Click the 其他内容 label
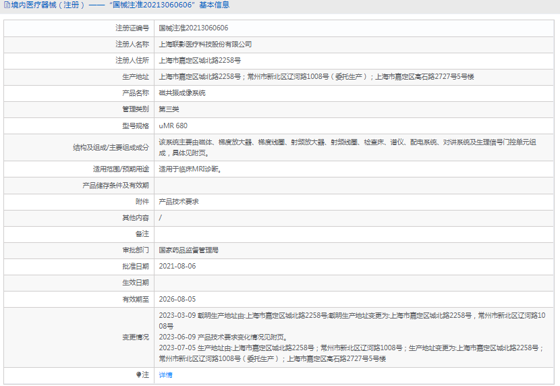Viewport: 560px width, 386px height. [x=136, y=218]
